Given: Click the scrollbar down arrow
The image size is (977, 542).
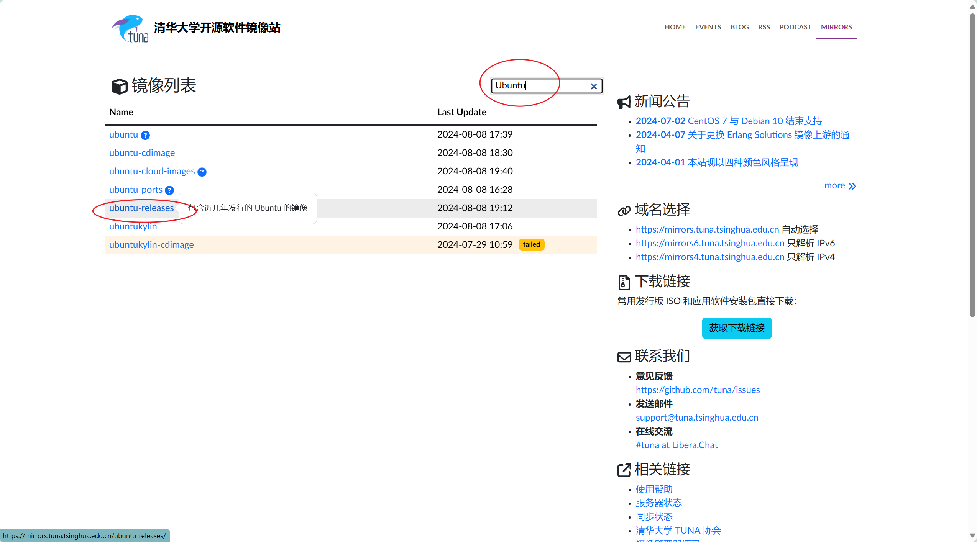Looking at the screenshot, I should coord(972,535).
